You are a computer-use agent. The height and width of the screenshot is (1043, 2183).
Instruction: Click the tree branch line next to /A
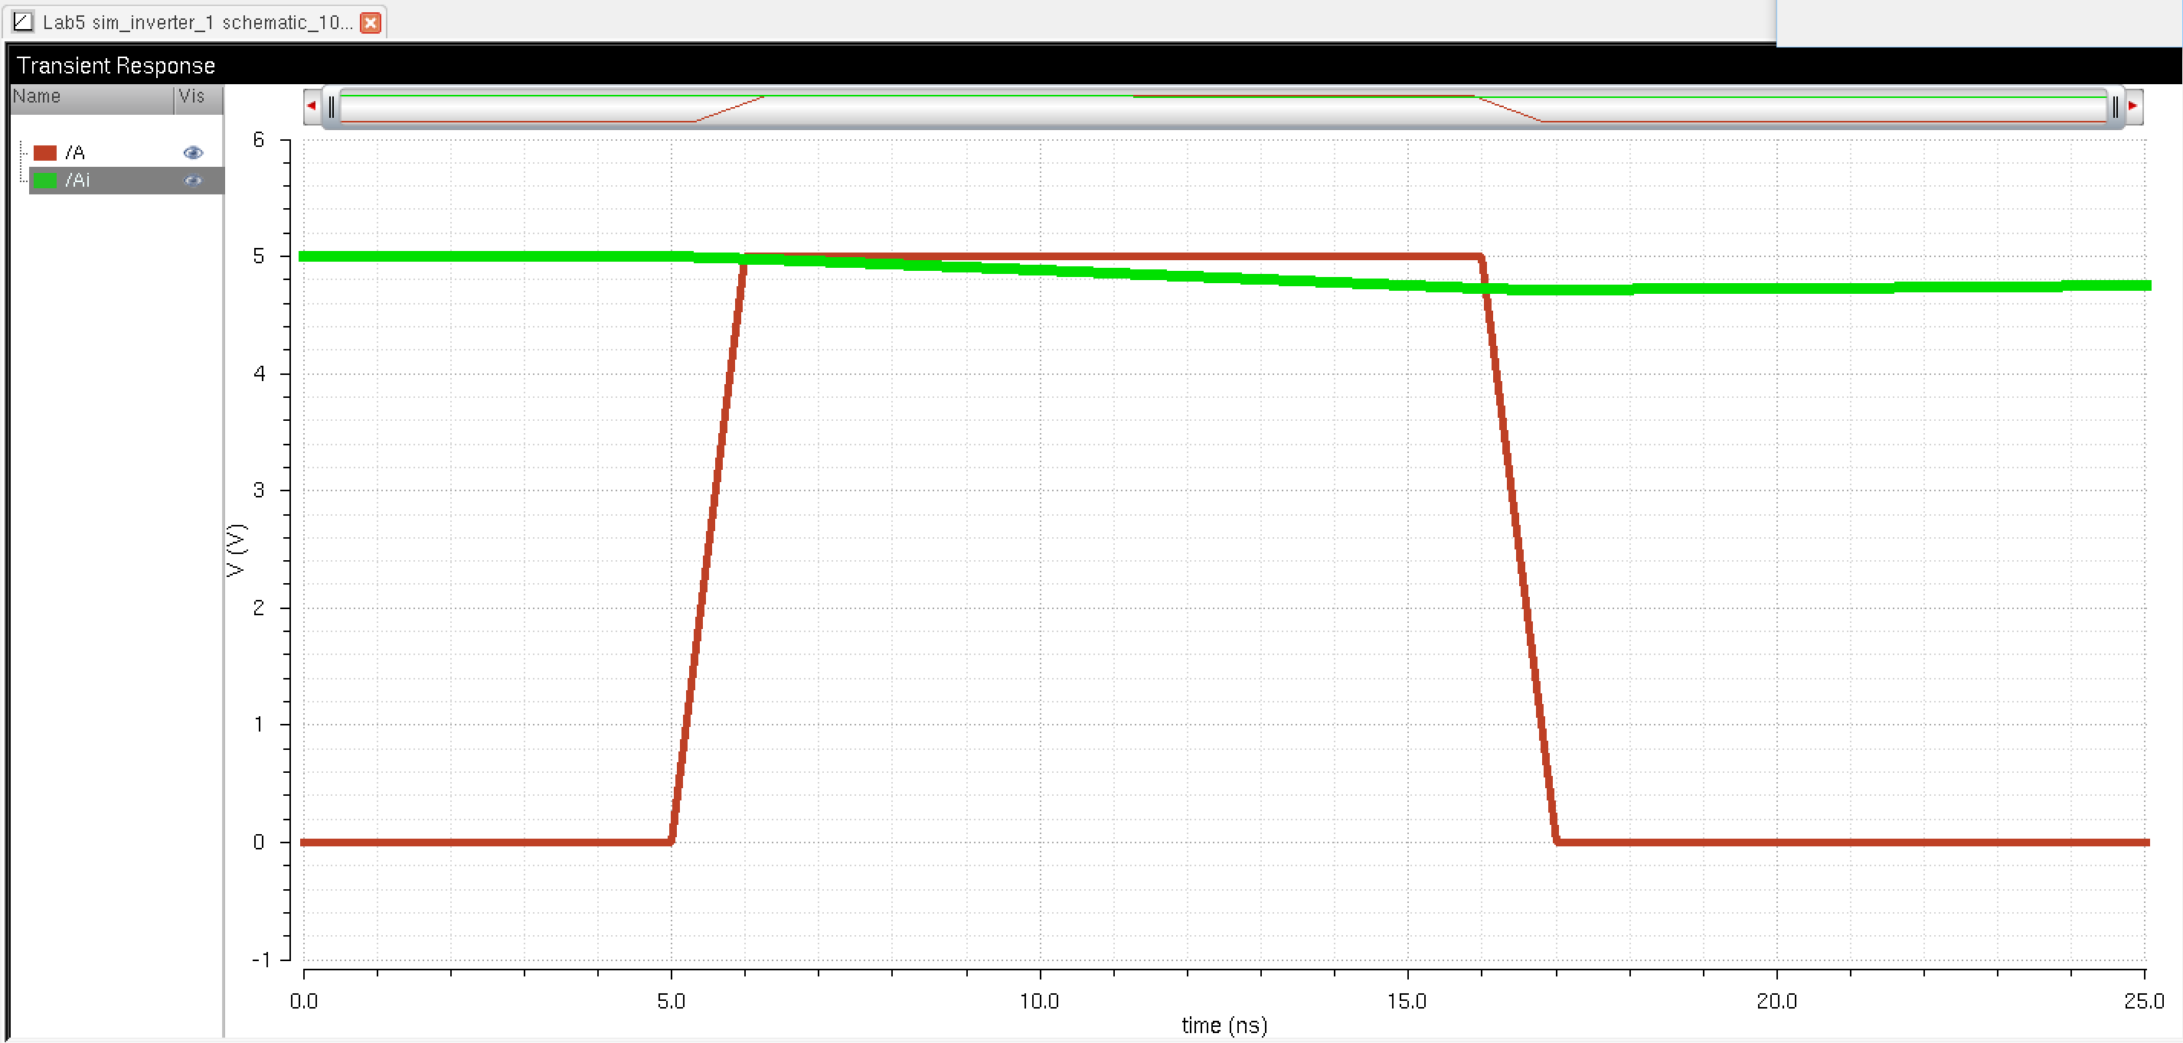click(x=24, y=153)
